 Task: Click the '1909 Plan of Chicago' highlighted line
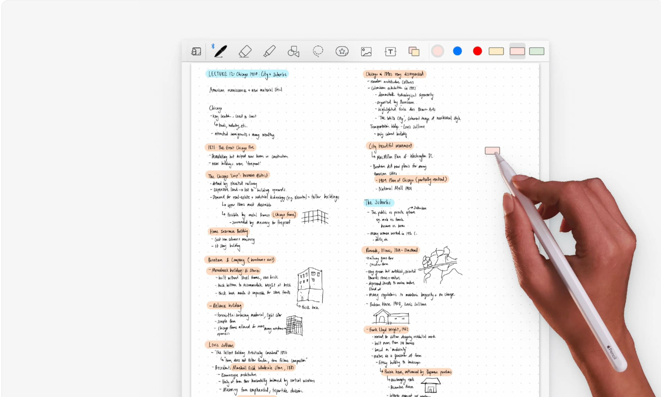(411, 180)
